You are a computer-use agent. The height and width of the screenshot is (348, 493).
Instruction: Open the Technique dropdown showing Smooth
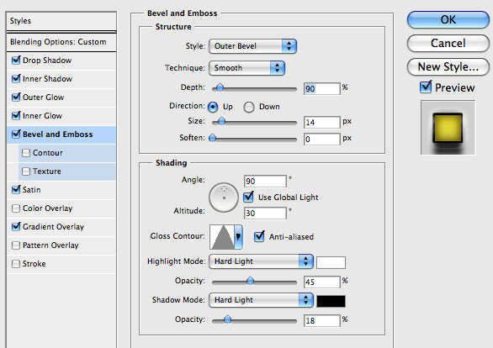click(246, 68)
